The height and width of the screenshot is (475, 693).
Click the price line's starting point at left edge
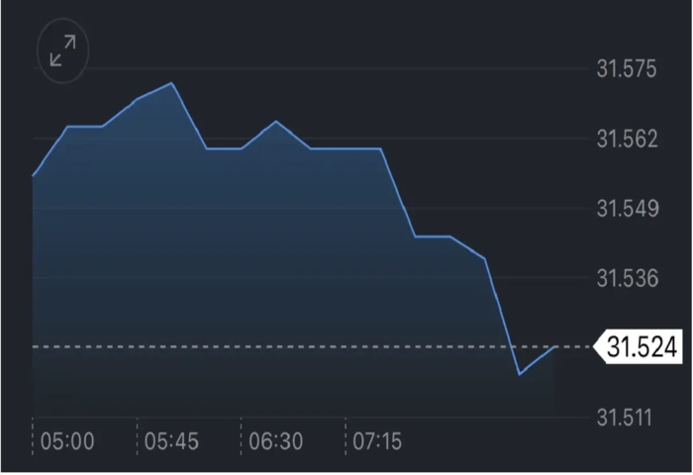tap(34, 176)
